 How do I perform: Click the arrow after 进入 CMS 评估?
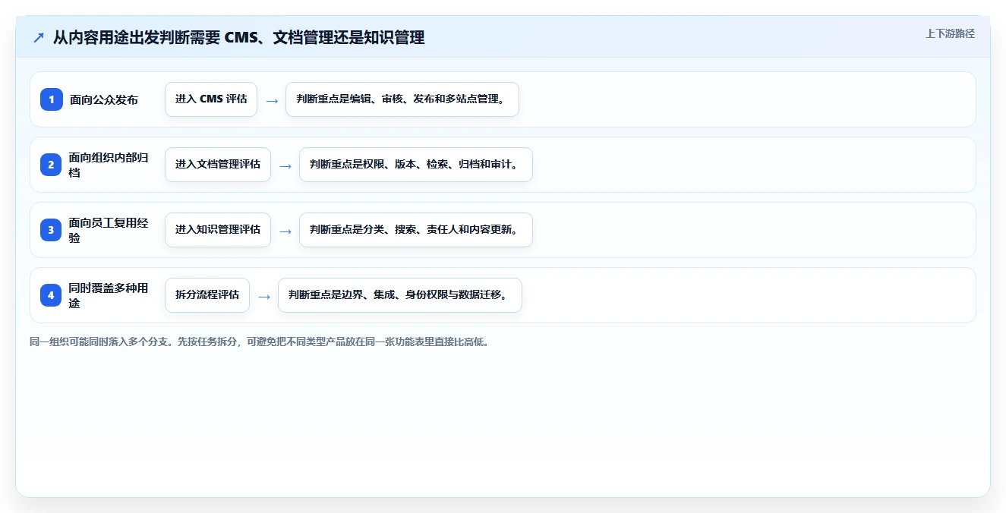point(272,100)
